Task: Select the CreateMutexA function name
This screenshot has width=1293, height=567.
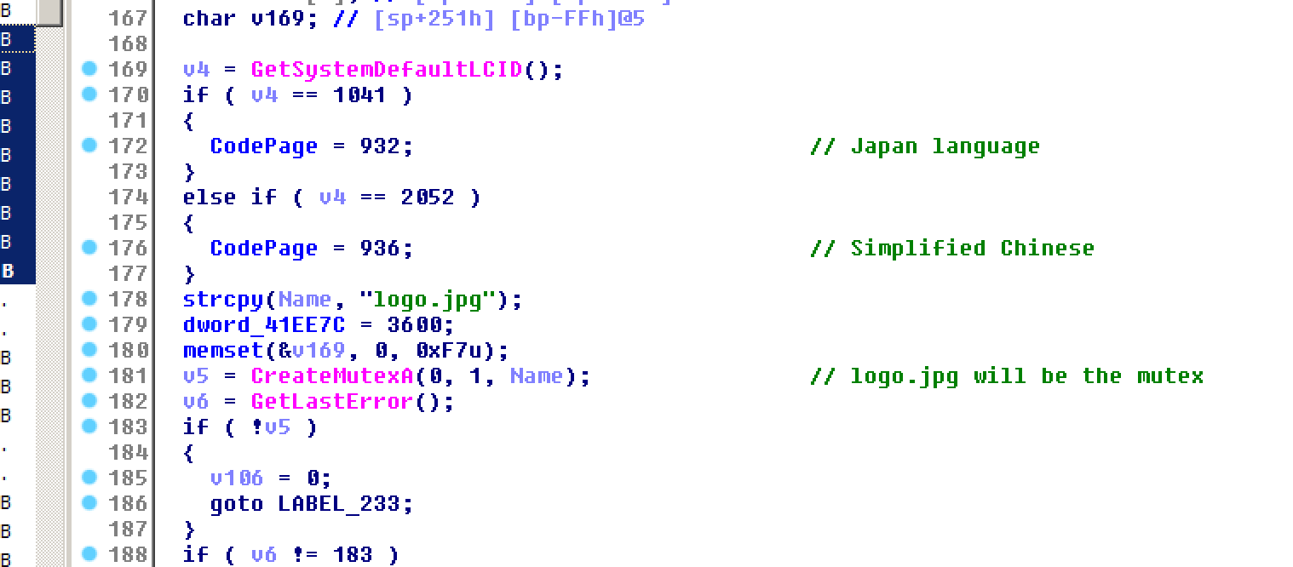Action: point(332,376)
